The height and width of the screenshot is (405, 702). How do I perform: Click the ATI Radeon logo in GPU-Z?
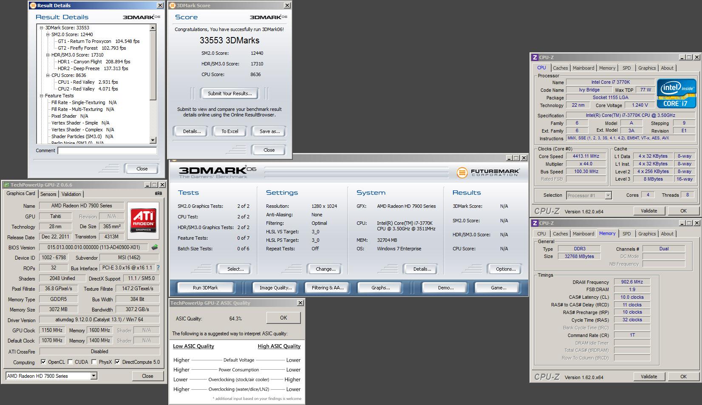(143, 220)
